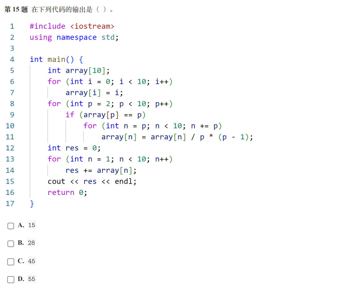Click the "int main() {" code line

[56, 59]
